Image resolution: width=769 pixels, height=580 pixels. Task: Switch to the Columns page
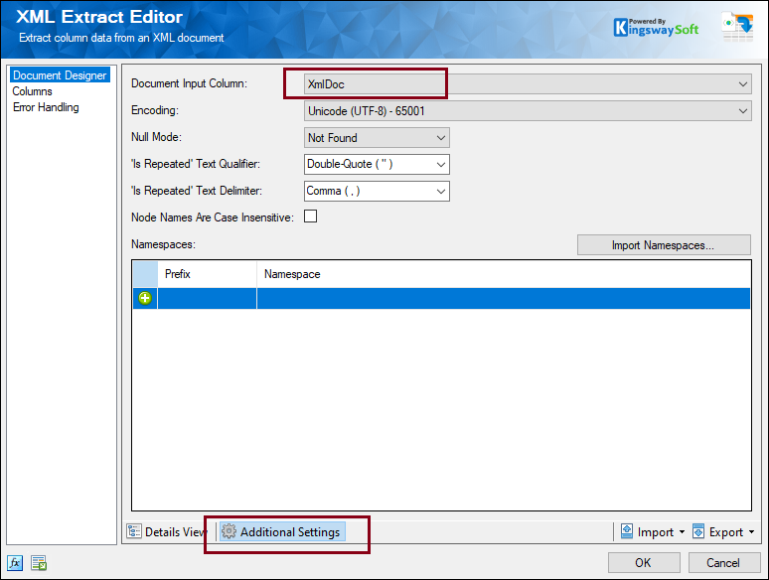tap(32, 91)
